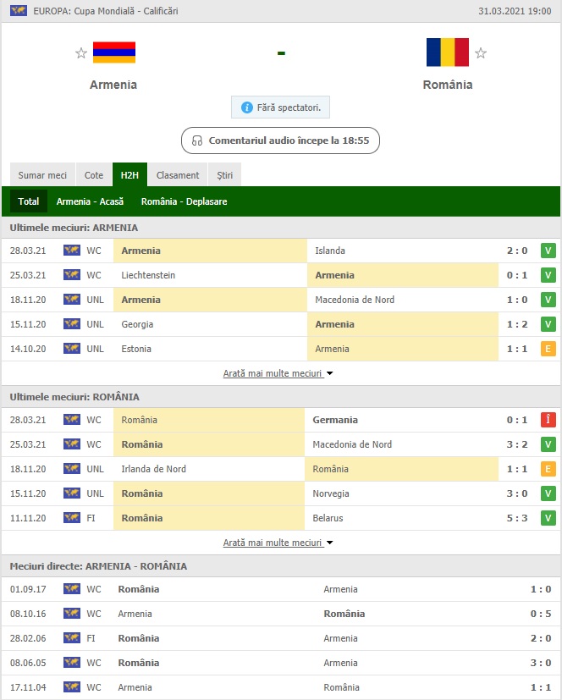
Task: Click the headphones audio commentary icon
Action: 197,141
